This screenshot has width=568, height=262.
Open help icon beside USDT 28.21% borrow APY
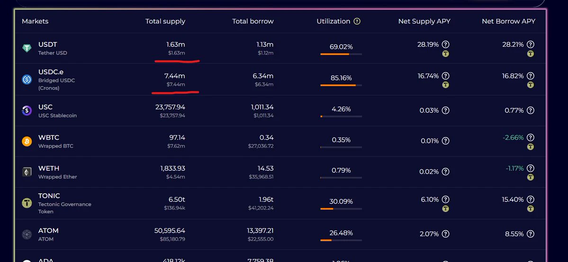[x=530, y=44]
